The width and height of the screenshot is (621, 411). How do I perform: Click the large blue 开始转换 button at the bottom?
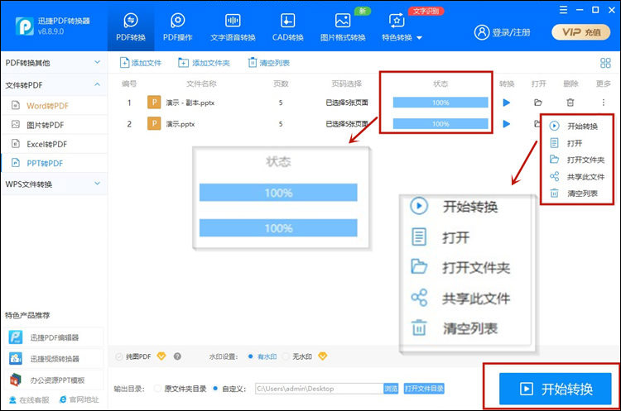pos(556,389)
